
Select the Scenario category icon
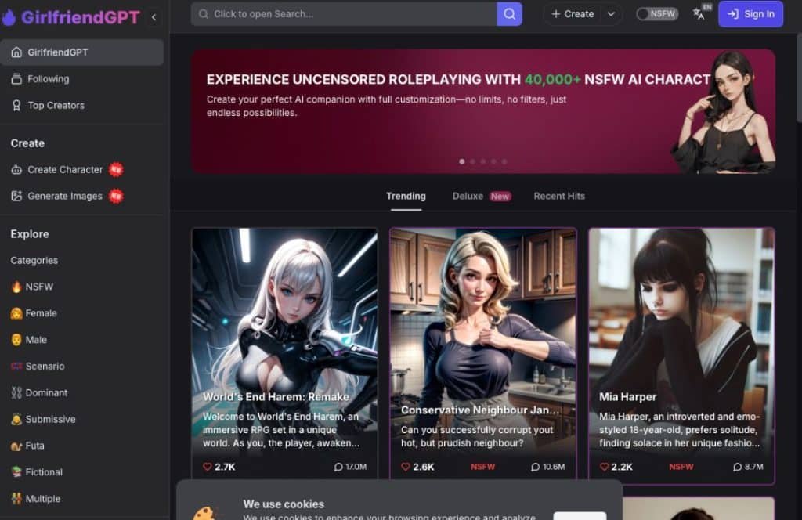point(16,366)
